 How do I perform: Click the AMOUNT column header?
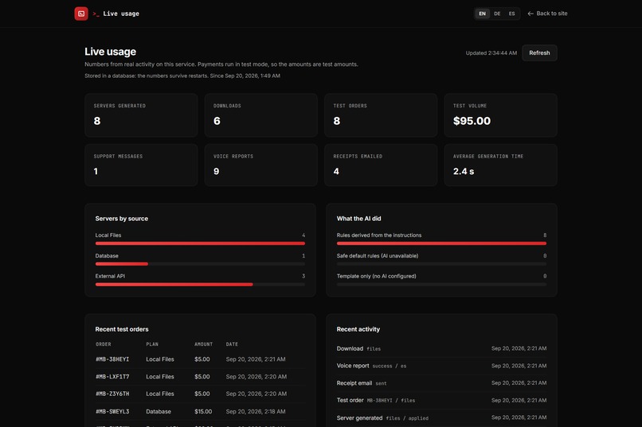[203, 344]
